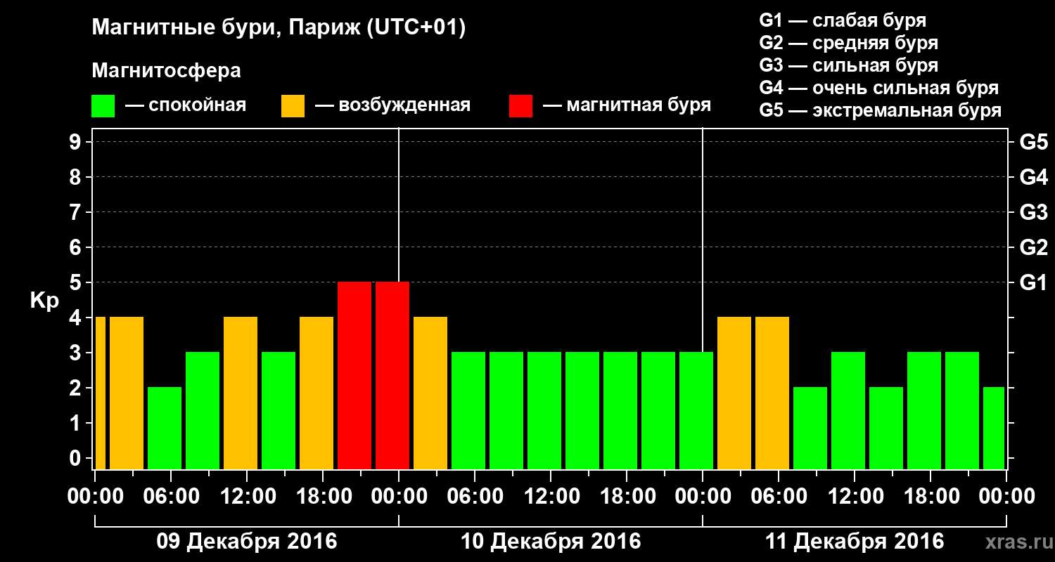Image resolution: width=1055 pixels, height=562 pixels.
Task: Click the '11 Декабря 2016' date label
Action: point(855,542)
